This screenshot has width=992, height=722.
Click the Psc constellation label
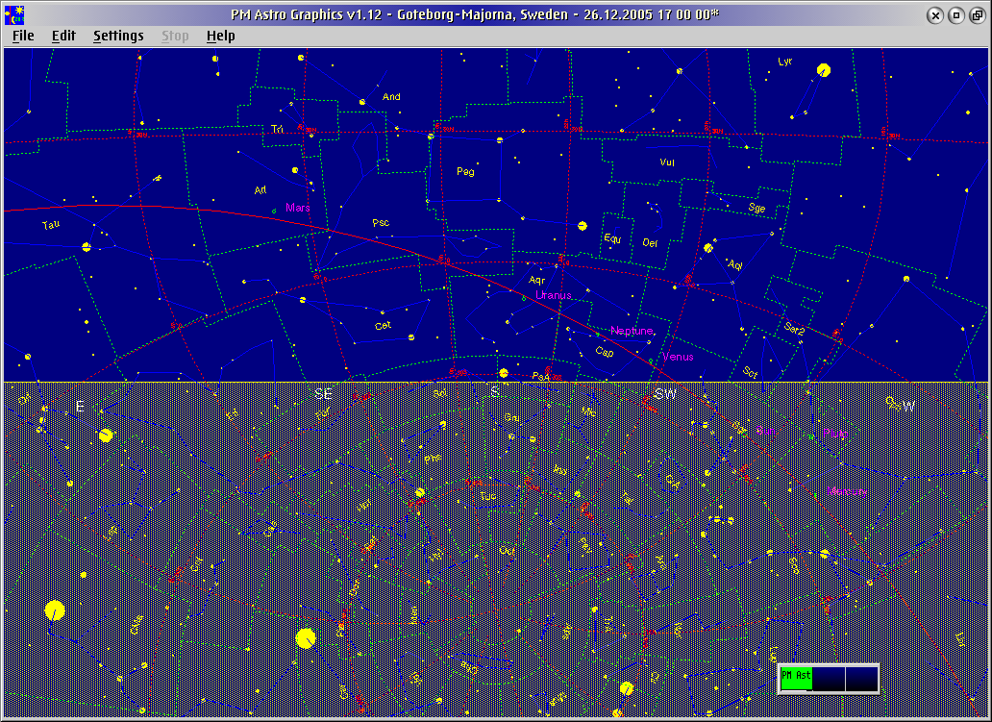[x=381, y=223]
